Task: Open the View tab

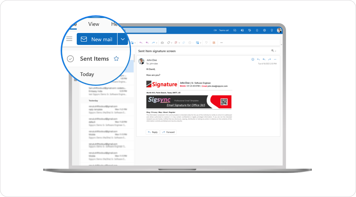Action: pyautogui.click(x=94, y=24)
